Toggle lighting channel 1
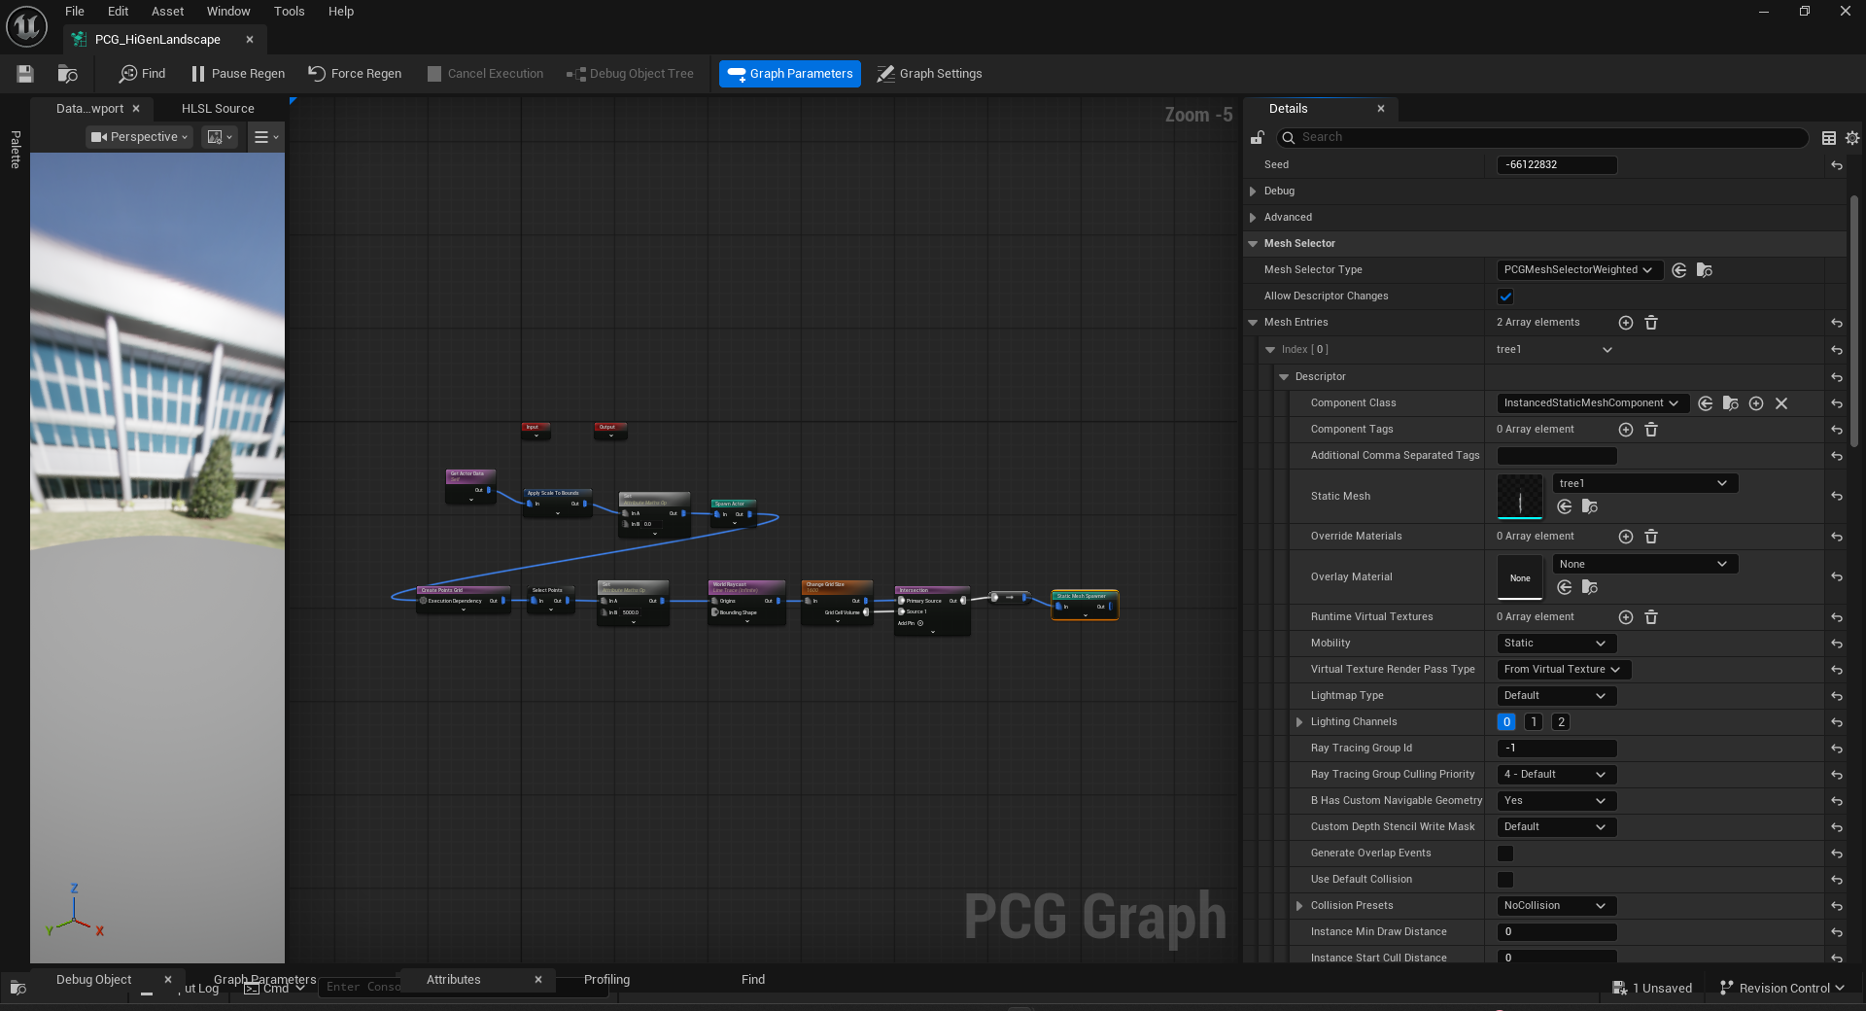Viewport: 1866px width, 1011px height. tap(1534, 722)
